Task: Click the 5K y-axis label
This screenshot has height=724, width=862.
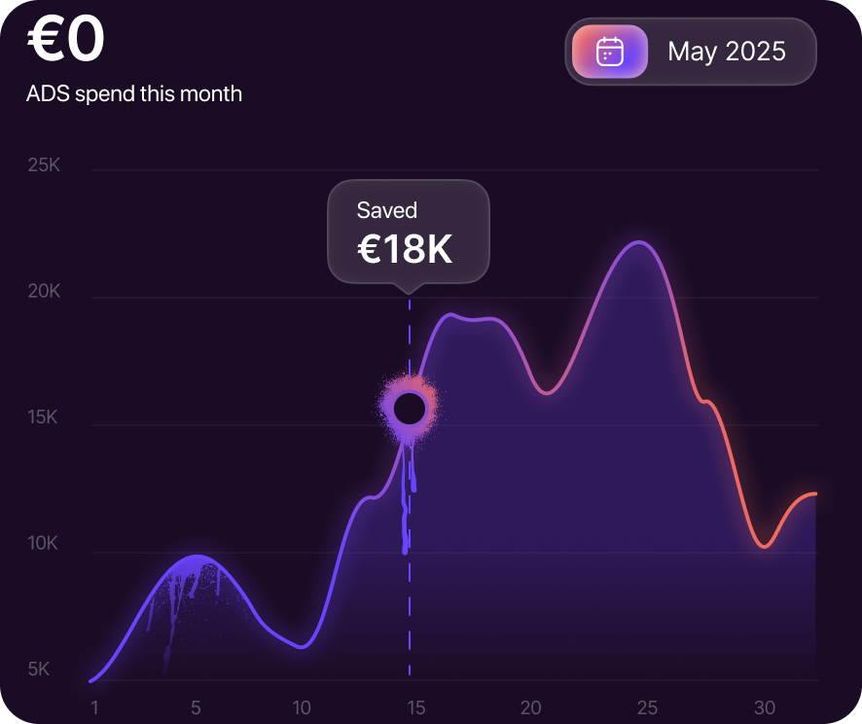Action: [x=39, y=670]
